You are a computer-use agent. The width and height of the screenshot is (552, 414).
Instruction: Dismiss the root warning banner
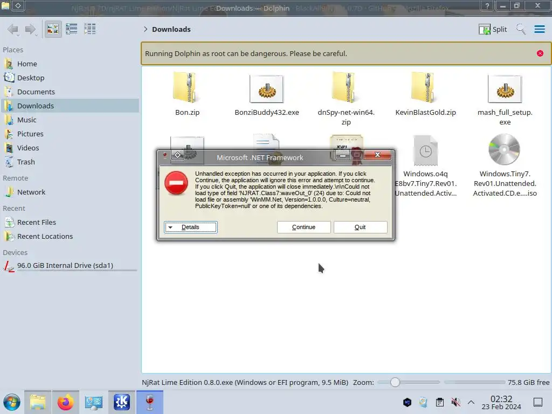click(x=540, y=53)
